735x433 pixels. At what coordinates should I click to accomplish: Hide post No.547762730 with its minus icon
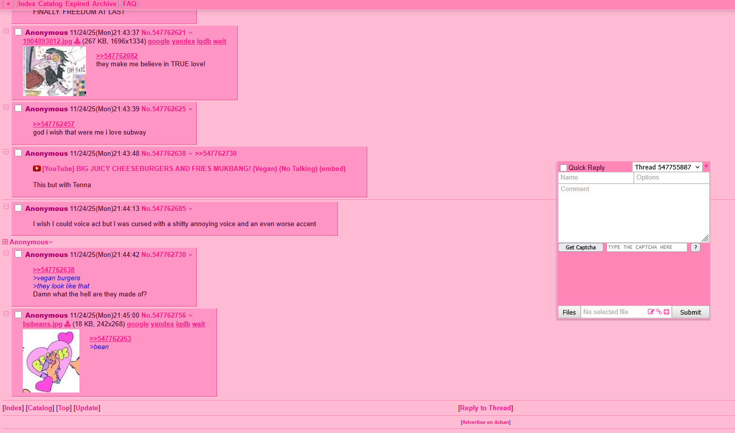(6, 253)
